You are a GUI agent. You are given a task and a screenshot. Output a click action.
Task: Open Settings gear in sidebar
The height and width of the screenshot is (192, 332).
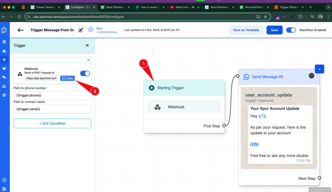[x=4, y=95]
